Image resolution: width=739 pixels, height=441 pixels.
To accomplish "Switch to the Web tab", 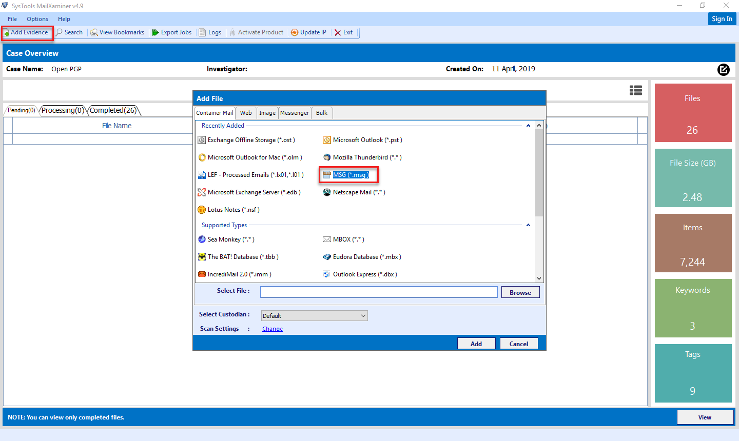I will click(246, 113).
